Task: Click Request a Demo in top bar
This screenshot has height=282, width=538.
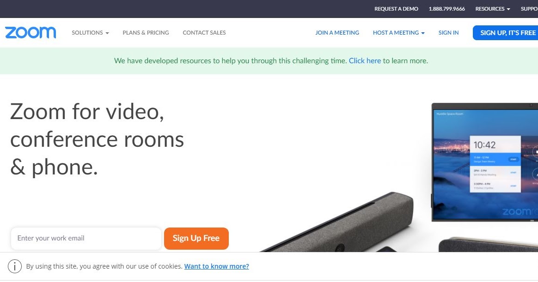Action: pos(396,9)
